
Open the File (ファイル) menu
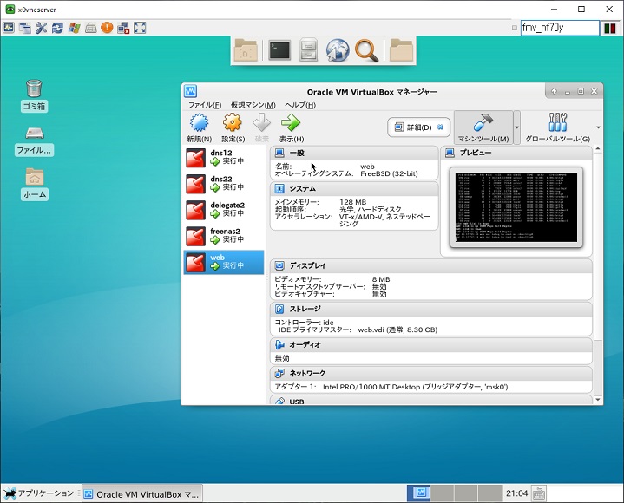click(x=205, y=105)
